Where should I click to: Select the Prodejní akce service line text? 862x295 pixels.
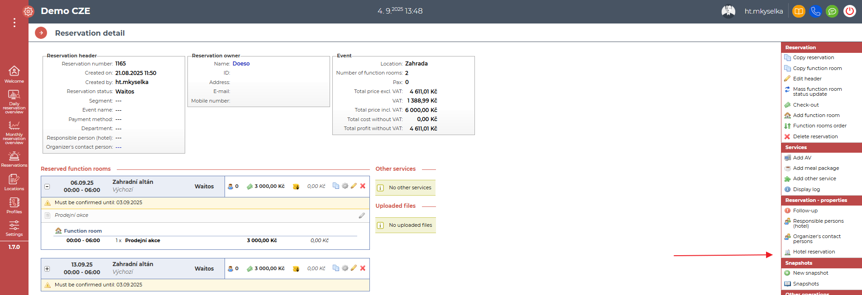point(143,240)
